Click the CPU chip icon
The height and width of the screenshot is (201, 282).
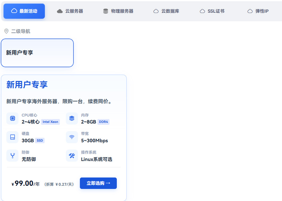12,118
